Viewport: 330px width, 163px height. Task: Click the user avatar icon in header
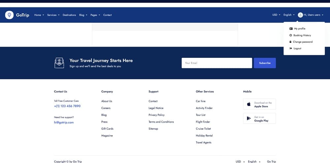click(x=300, y=15)
